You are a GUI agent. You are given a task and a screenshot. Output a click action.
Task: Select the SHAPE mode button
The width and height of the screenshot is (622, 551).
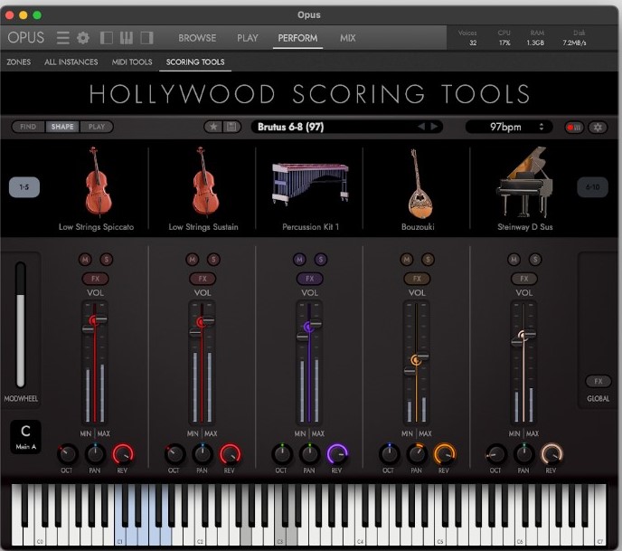click(62, 127)
